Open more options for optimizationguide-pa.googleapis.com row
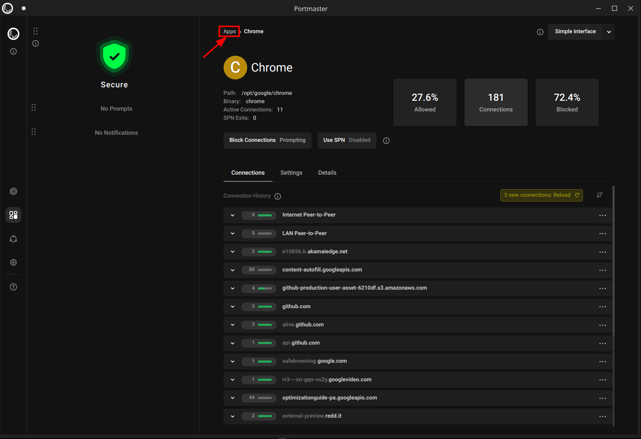This screenshot has height=439, width=641. [603, 398]
